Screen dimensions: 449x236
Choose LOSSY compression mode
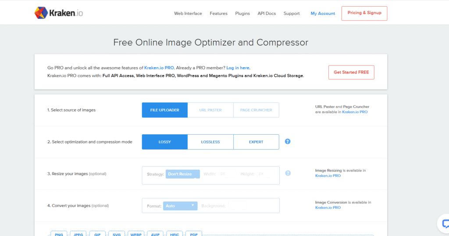coord(165,142)
